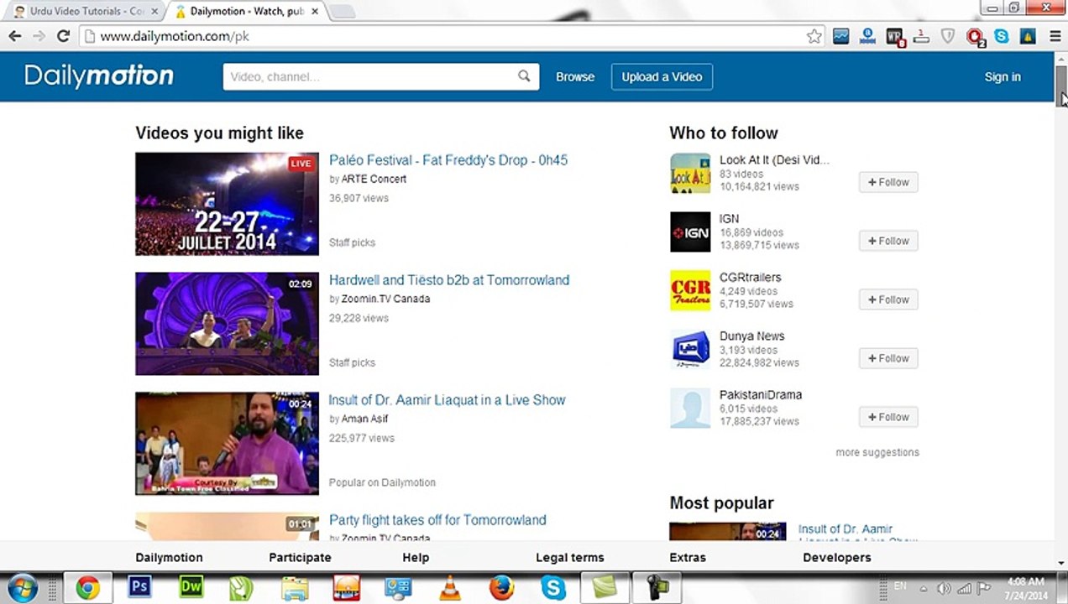Click the browser forward arrow

[39, 36]
